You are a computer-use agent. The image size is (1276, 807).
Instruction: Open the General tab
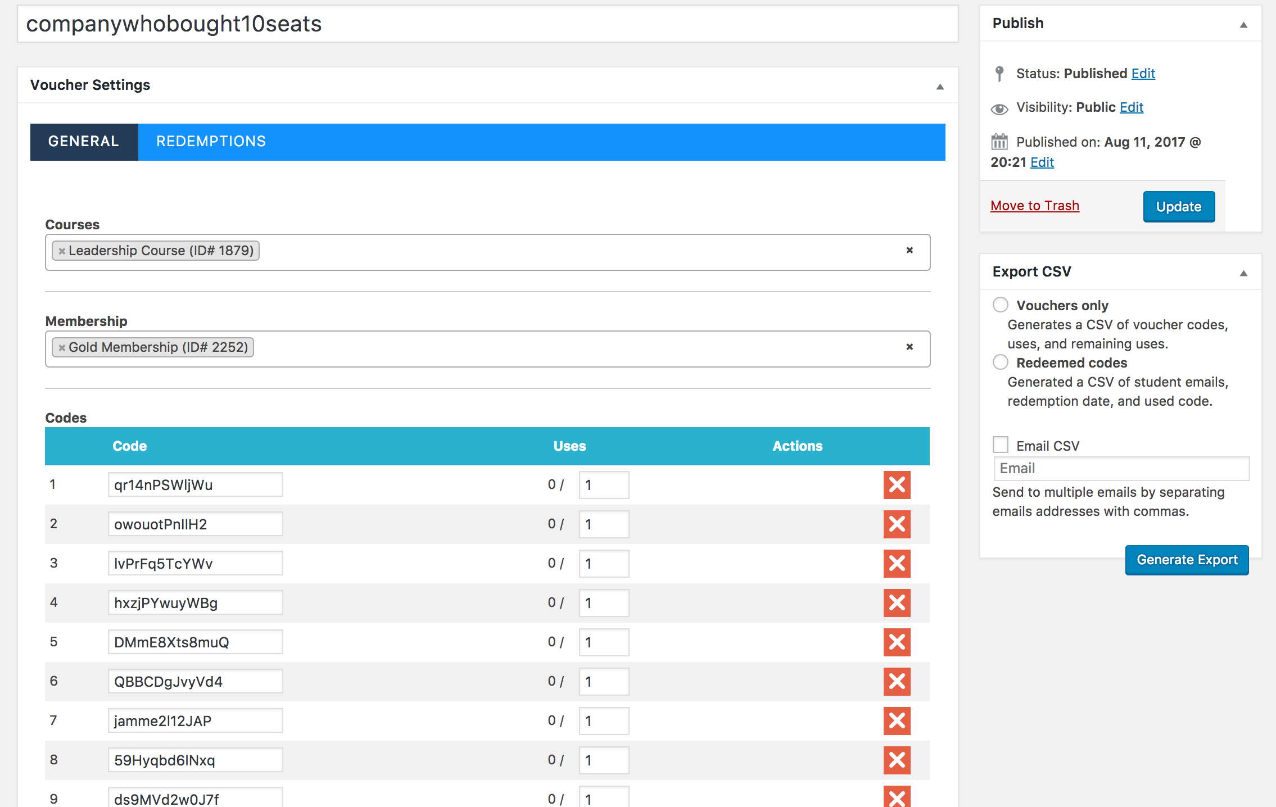pos(84,142)
